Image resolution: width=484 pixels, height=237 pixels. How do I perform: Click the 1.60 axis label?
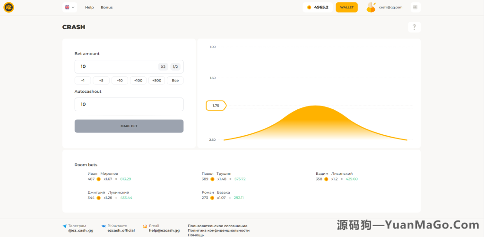(x=213, y=78)
